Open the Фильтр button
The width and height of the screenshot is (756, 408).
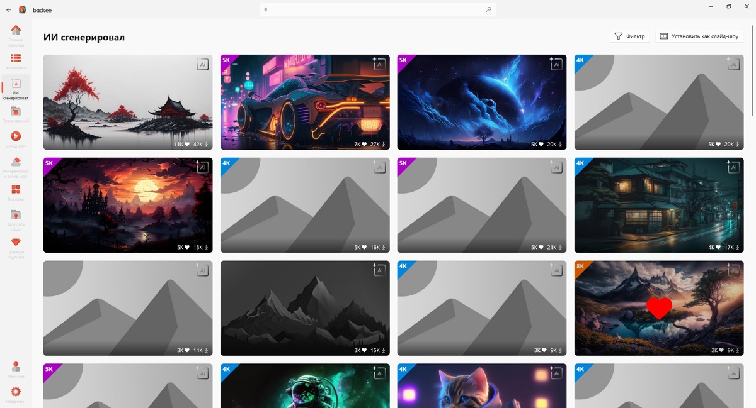point(630,36)
